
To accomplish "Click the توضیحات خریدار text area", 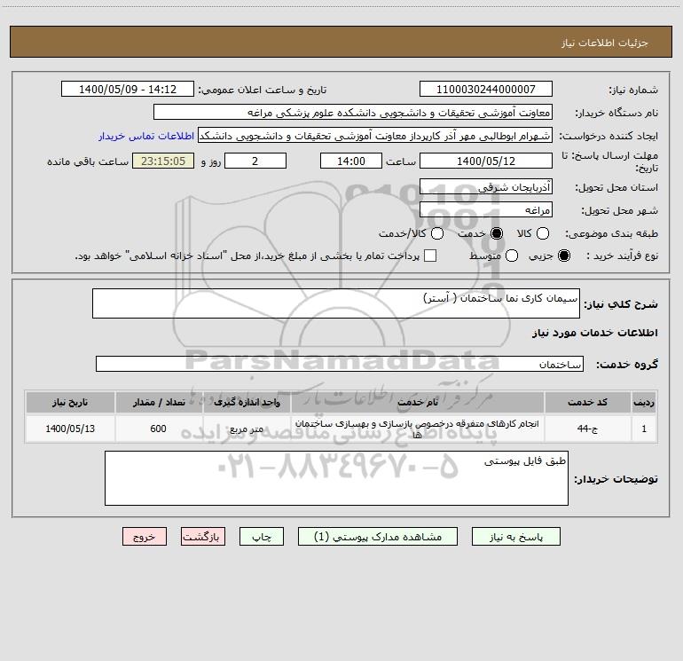I will point(336,478).
